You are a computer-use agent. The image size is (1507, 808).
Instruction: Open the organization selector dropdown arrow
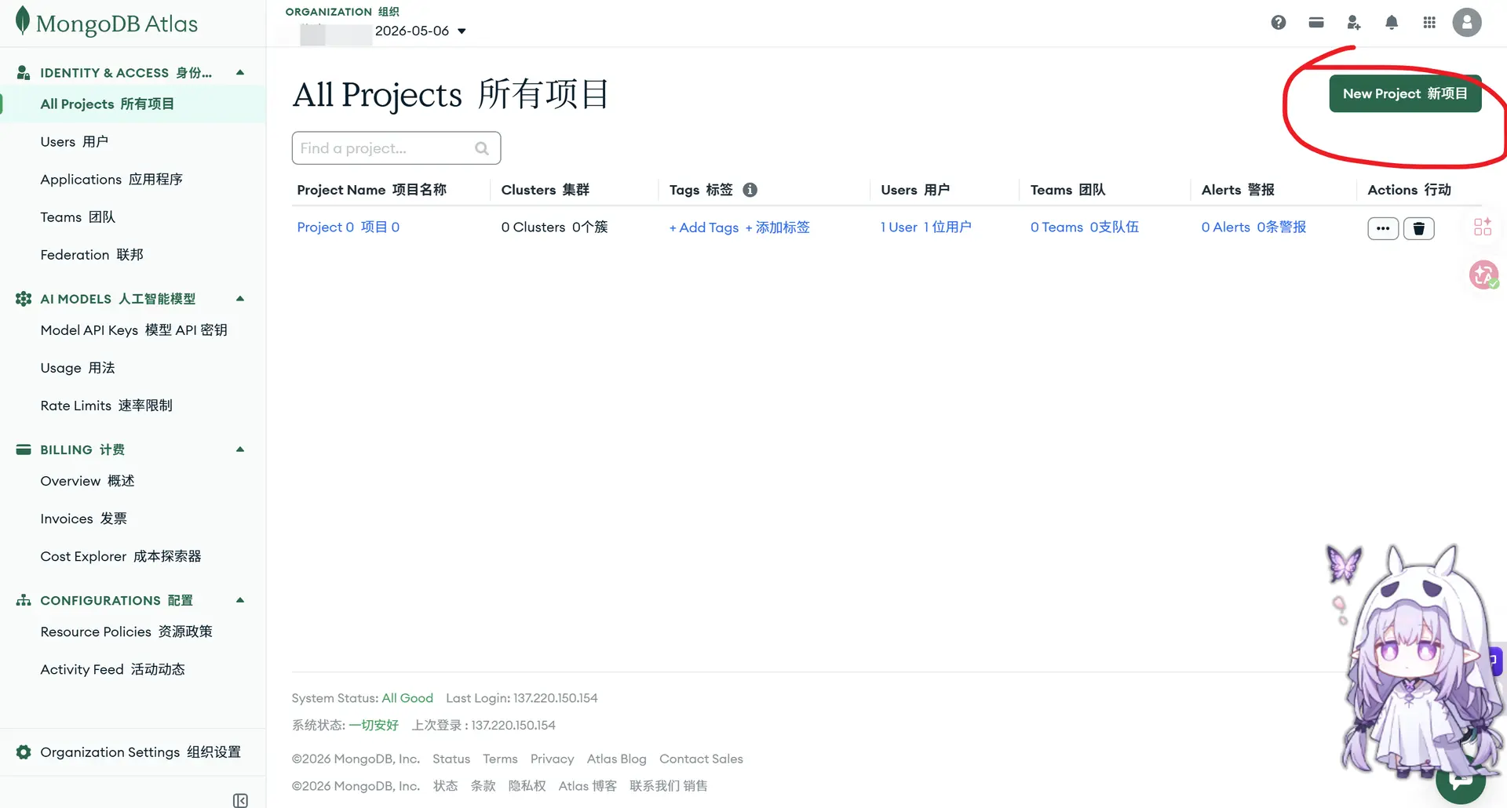[462, 31]
